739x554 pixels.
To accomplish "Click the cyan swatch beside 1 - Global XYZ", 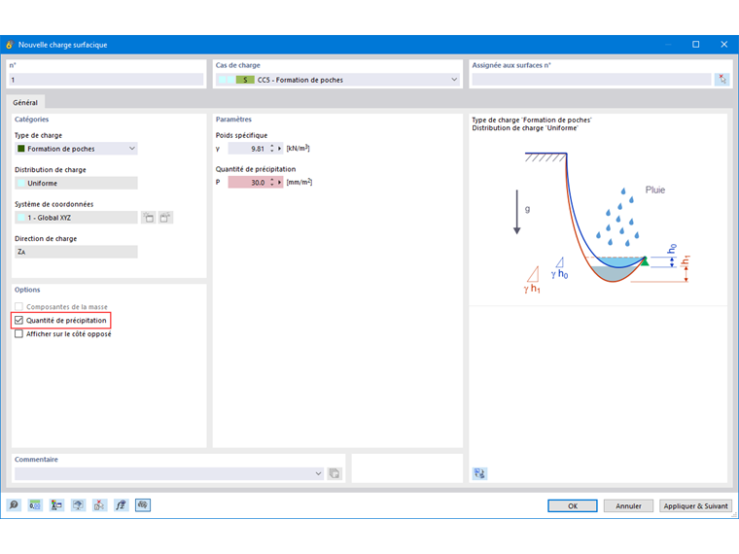I will coord(20,217).
